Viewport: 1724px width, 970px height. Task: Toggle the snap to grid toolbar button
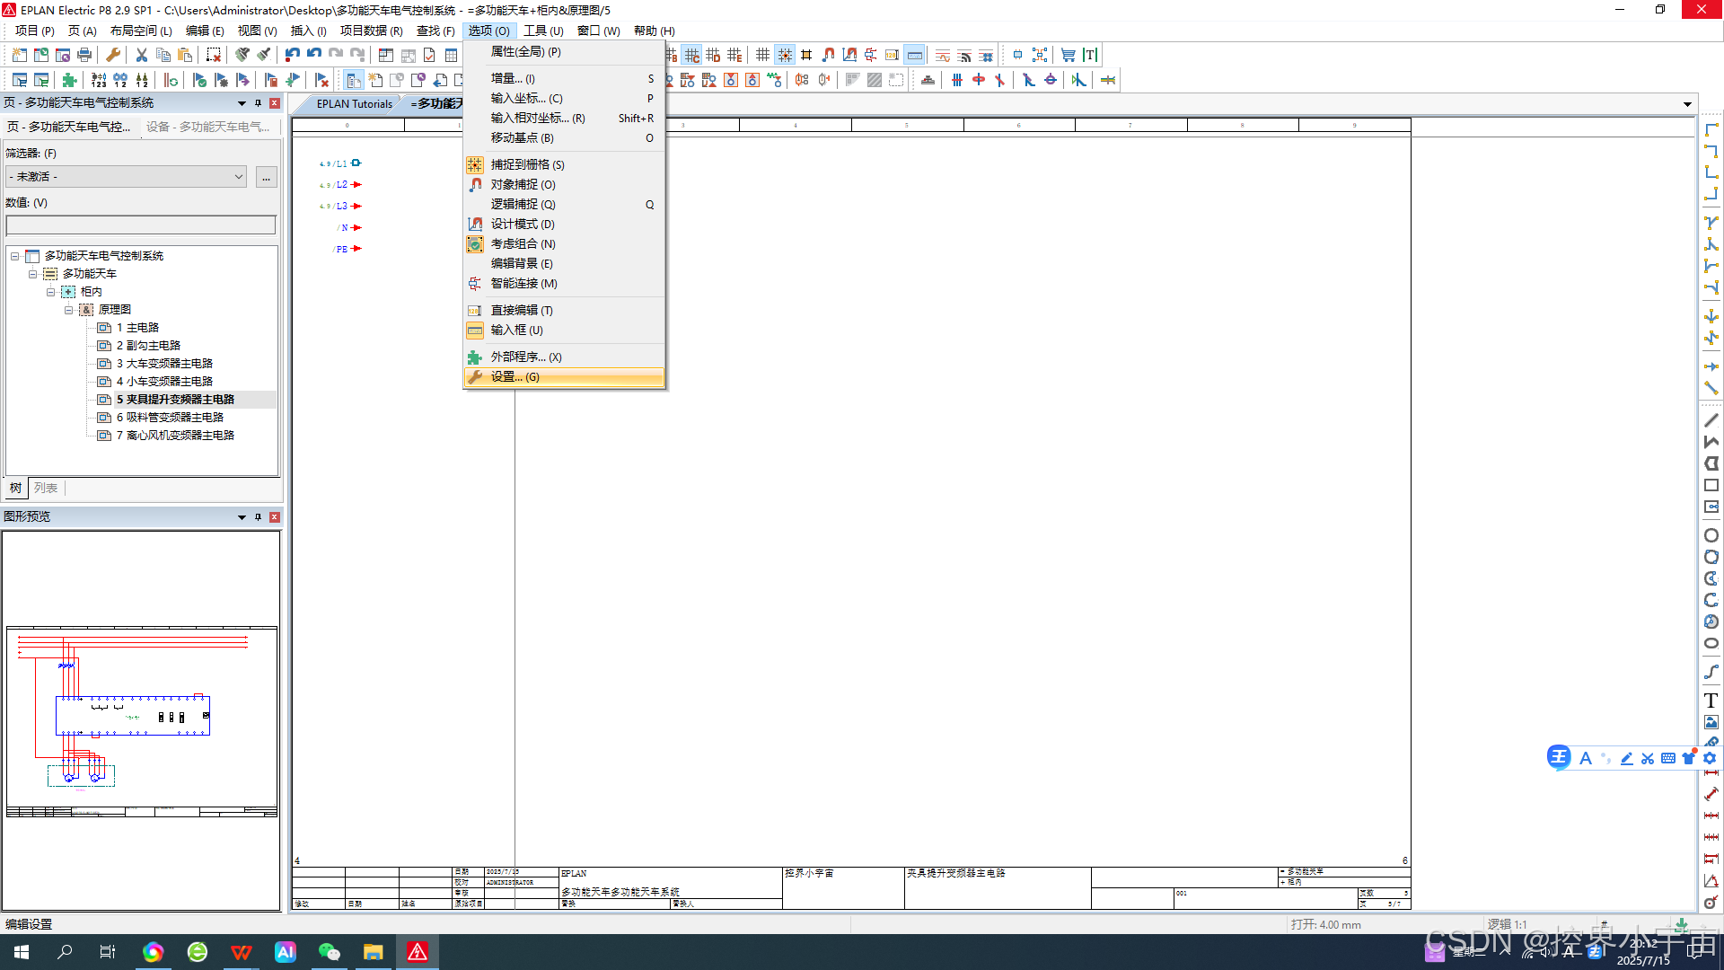(785, 56)
